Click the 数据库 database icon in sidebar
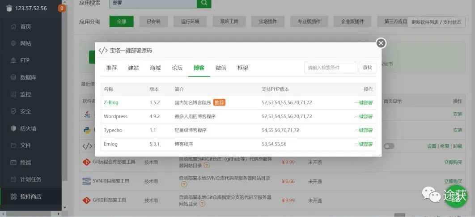Image resolution: width=475 pixels, height=217 pixels. 13,77
